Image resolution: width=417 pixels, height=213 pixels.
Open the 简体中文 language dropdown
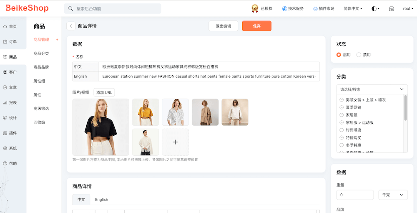(353, 8)
